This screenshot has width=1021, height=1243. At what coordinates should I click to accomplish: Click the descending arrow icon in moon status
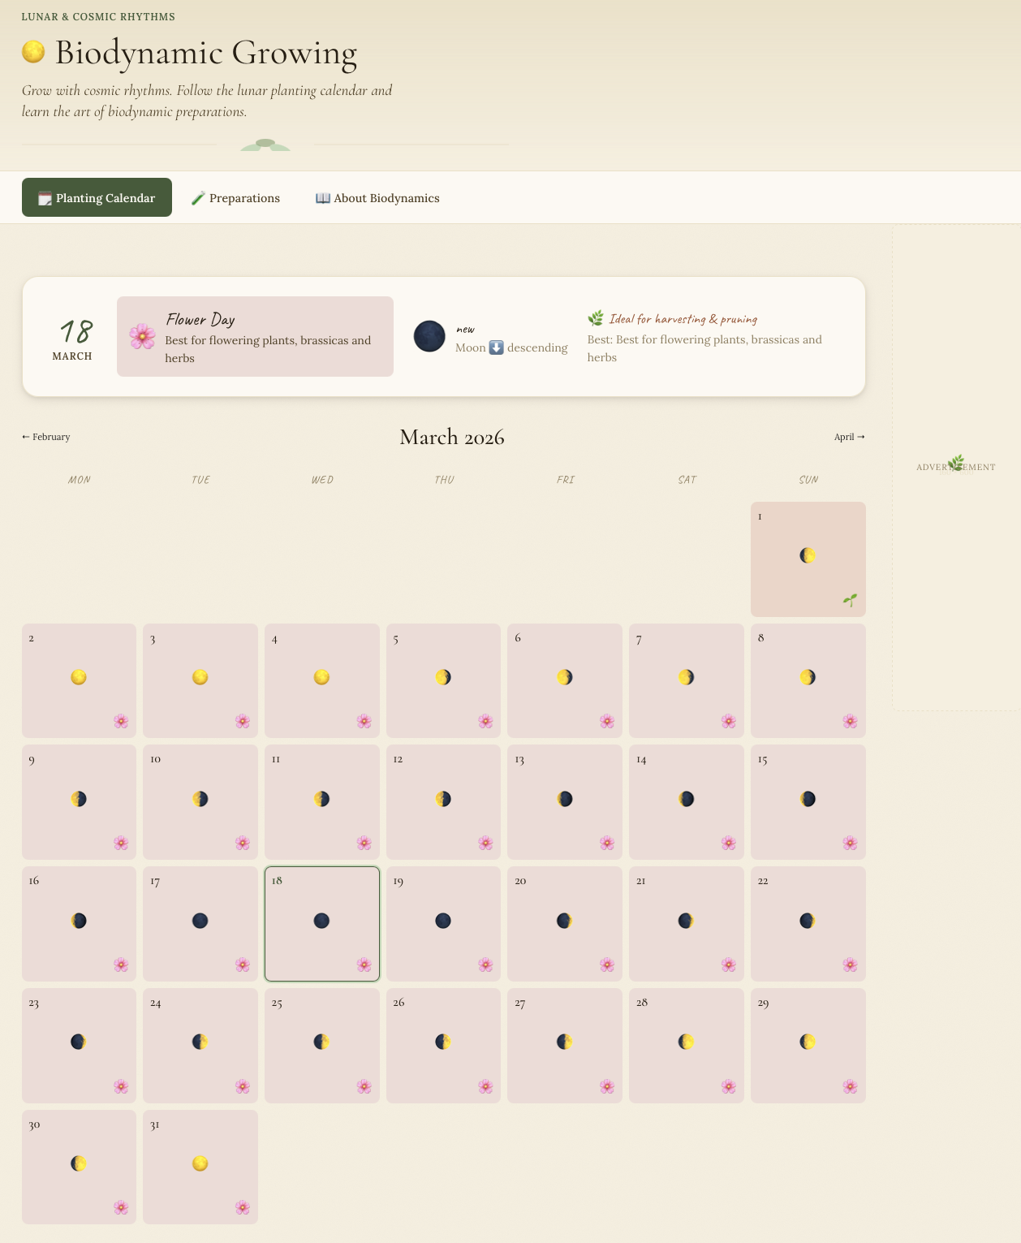click(495, 347)
